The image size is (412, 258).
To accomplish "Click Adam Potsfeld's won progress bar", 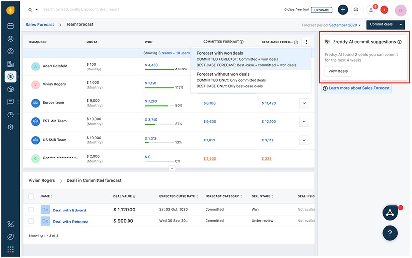I will tap(159, 70).
